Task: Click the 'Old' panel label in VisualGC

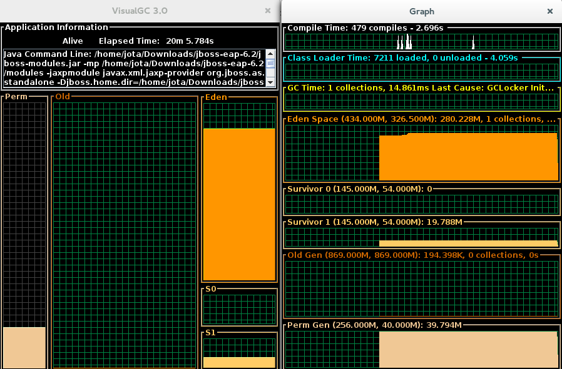Action: tap(63, 97)
